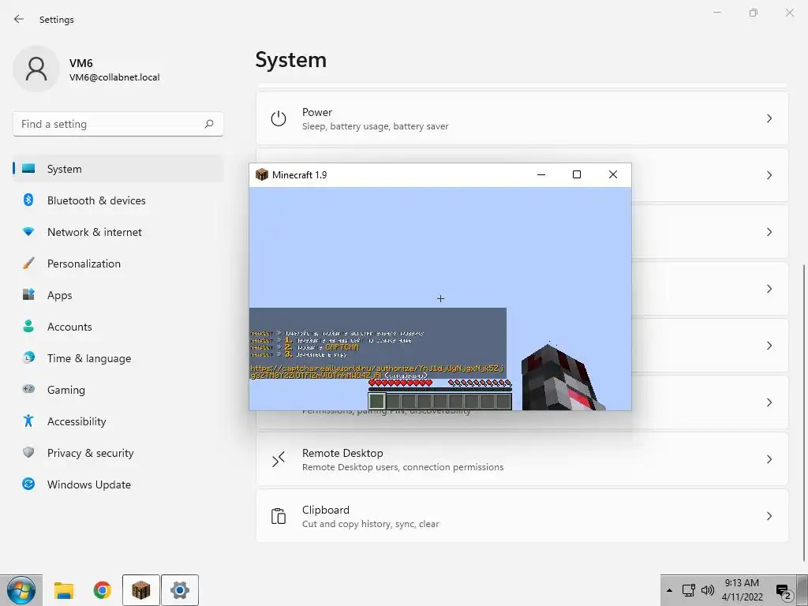Click the Time & language globe icon
Image resolution: width=808 pixels, height=606 pixels.
(x=28, y=357)
